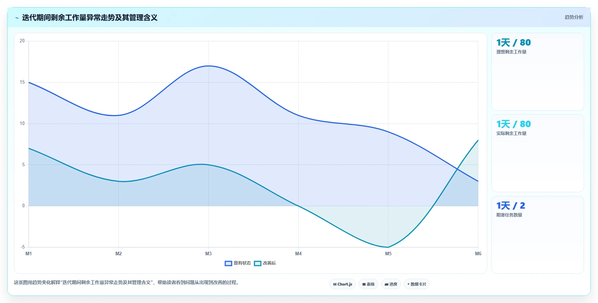598x303 pixels.
Task: Click the 原有状态 line start point at M1
Action: 29,82
